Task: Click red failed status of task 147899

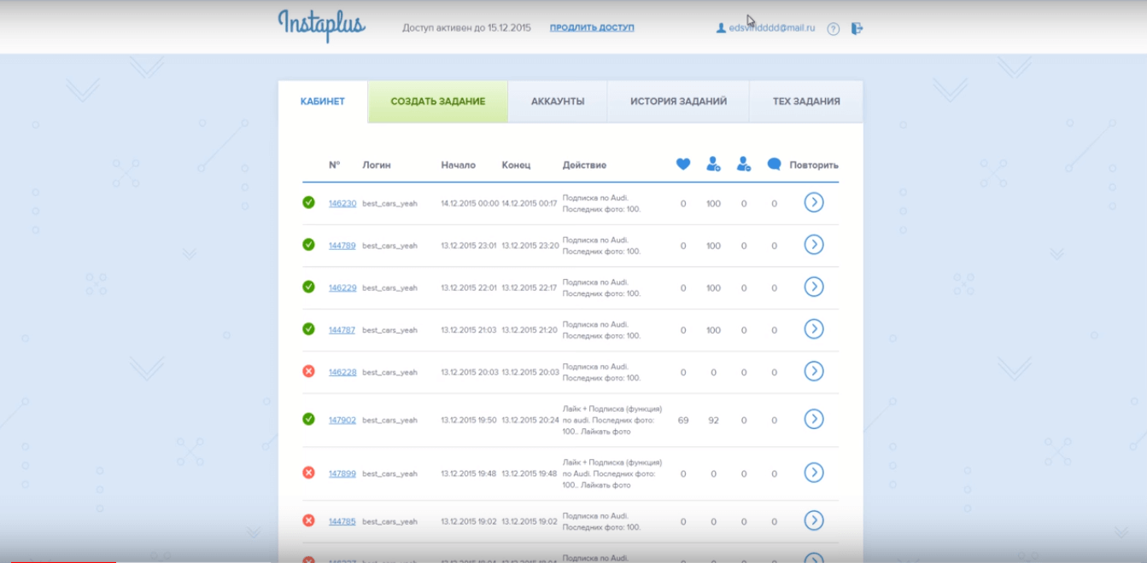Action: [309, 473]
